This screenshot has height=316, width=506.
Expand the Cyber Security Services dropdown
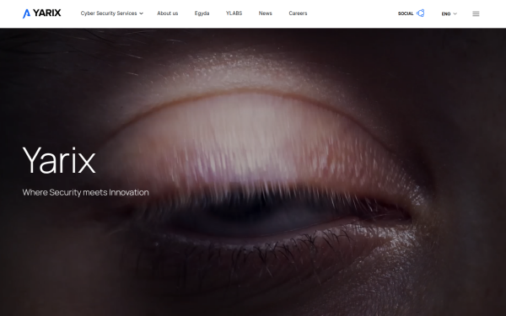[x=111, y=13]
